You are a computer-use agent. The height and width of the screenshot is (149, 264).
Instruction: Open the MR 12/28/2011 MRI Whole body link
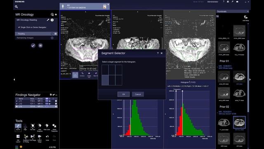226,67
